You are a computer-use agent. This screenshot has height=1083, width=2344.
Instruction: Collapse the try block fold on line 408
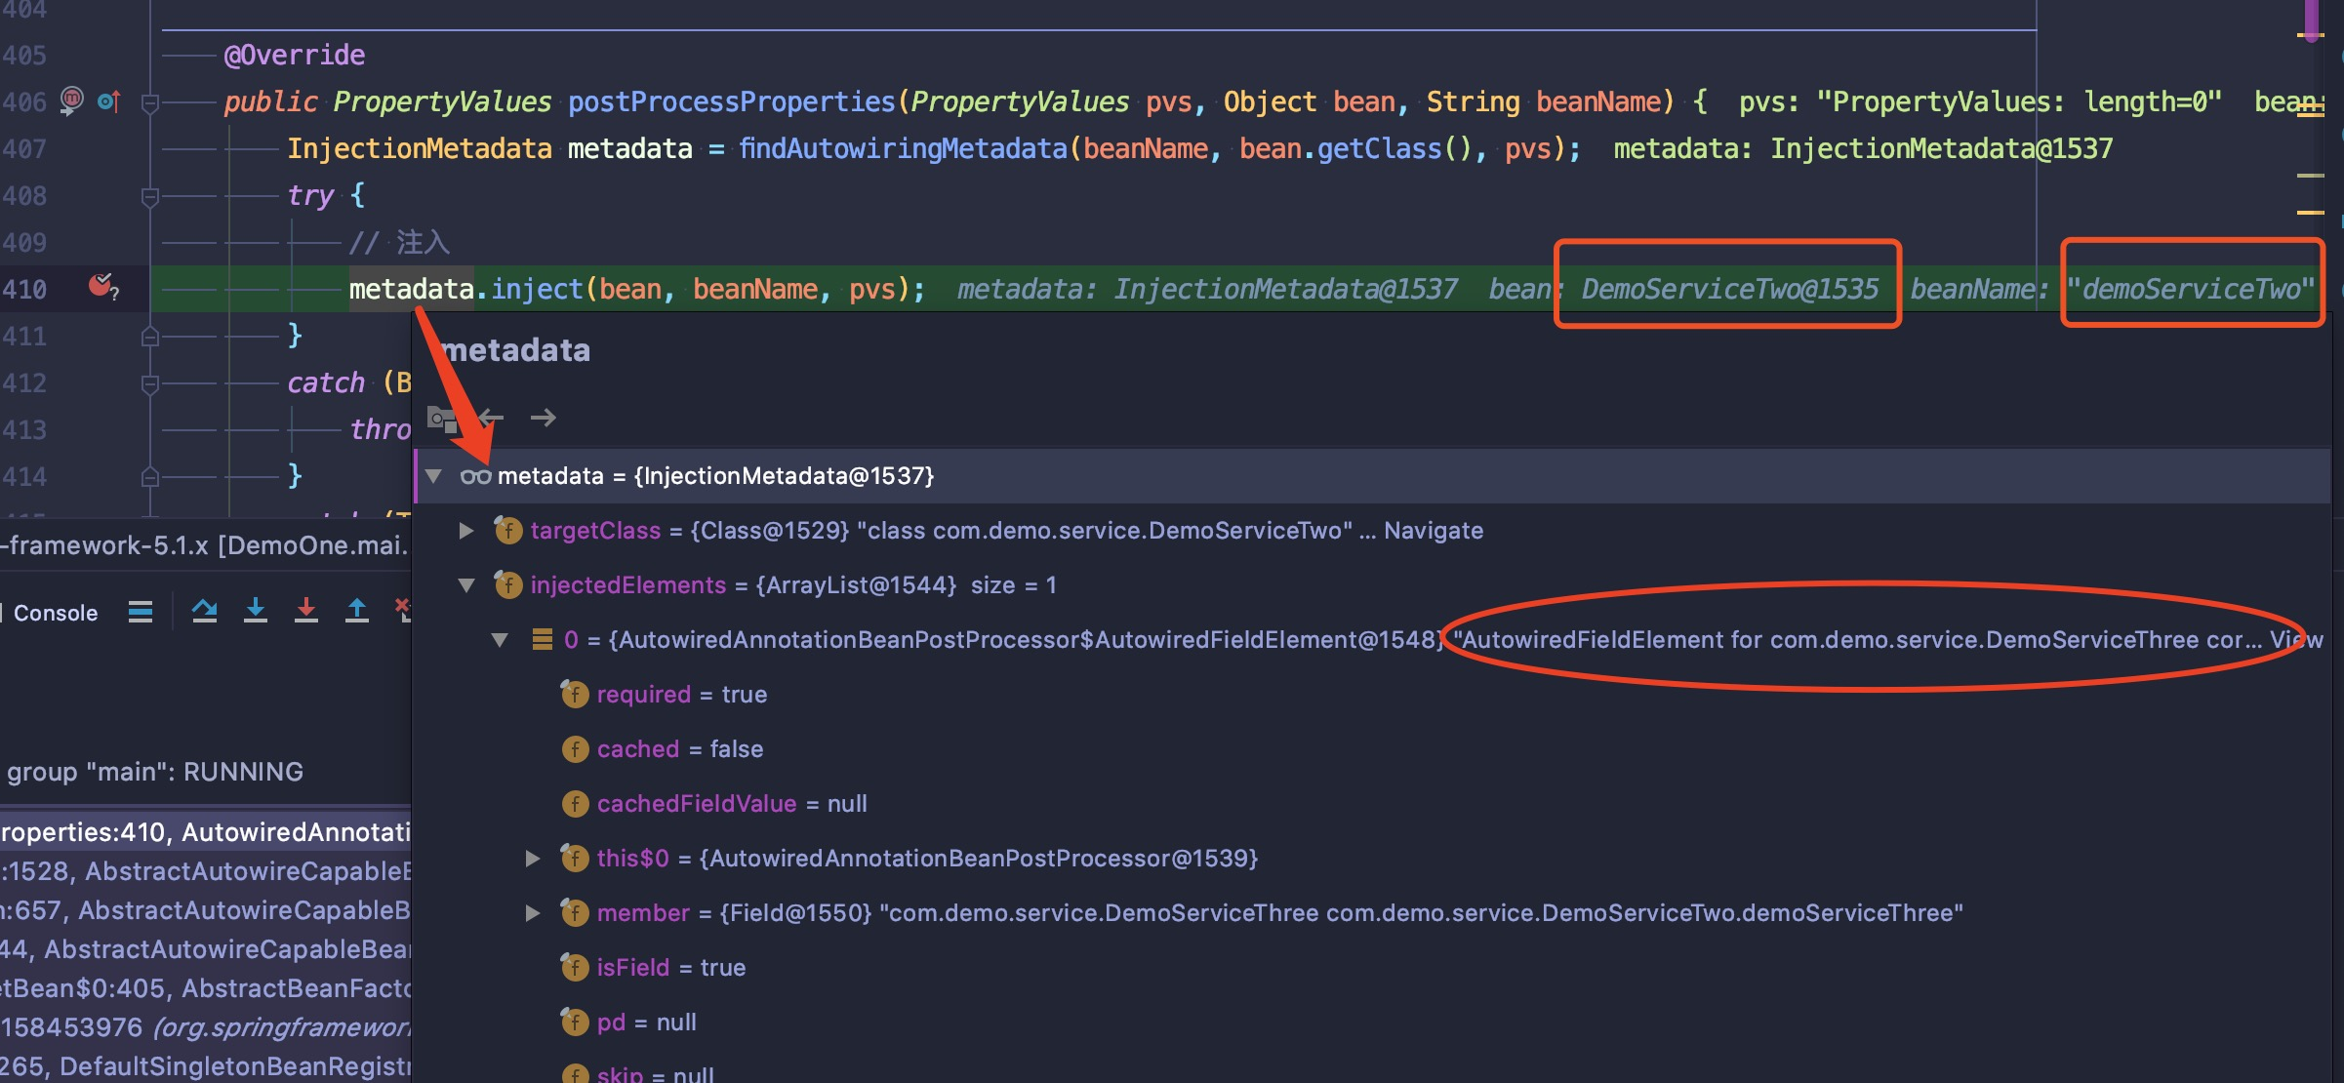pos(149,196)
